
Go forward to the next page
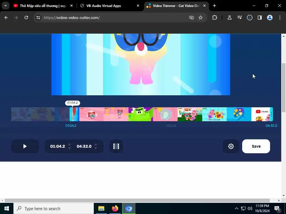coord(16,18)
